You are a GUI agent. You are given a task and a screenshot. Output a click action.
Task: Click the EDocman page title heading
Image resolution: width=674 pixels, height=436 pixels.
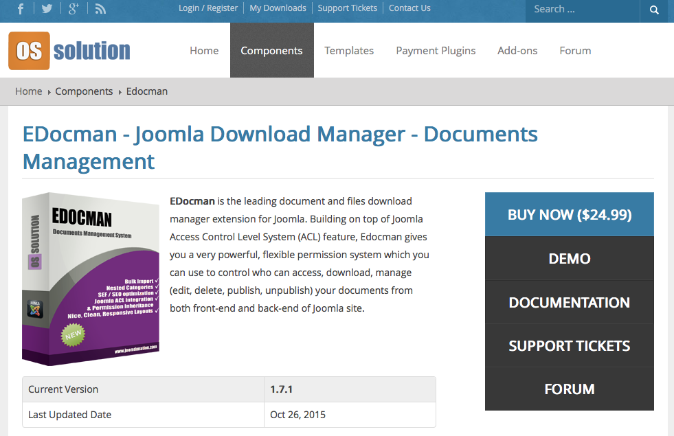280,148
